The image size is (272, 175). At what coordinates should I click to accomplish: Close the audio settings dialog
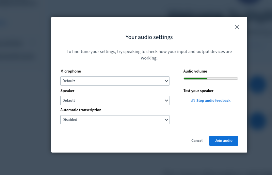pos(237,27)
